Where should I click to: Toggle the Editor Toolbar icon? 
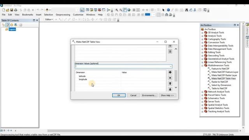[x=82, y=10]
